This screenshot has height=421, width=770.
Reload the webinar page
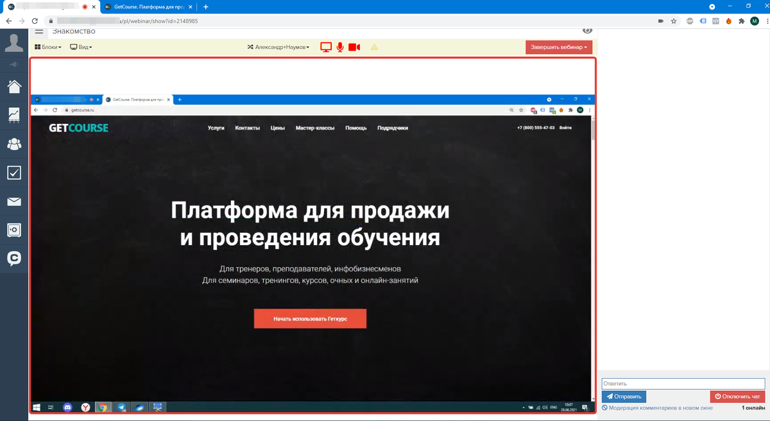[x=35, y=21]
